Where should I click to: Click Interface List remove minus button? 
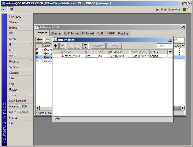(x=47, y=40)
